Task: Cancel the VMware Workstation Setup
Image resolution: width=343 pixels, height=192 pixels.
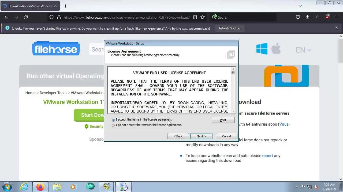Action: coord(226,136)
